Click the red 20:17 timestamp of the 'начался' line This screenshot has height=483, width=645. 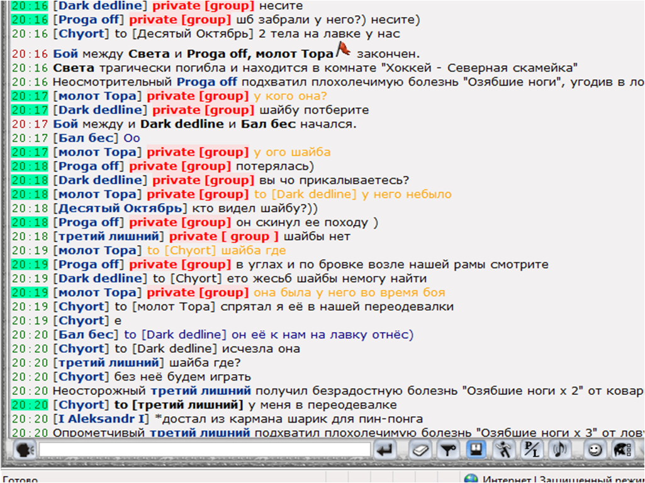point(30,124)
